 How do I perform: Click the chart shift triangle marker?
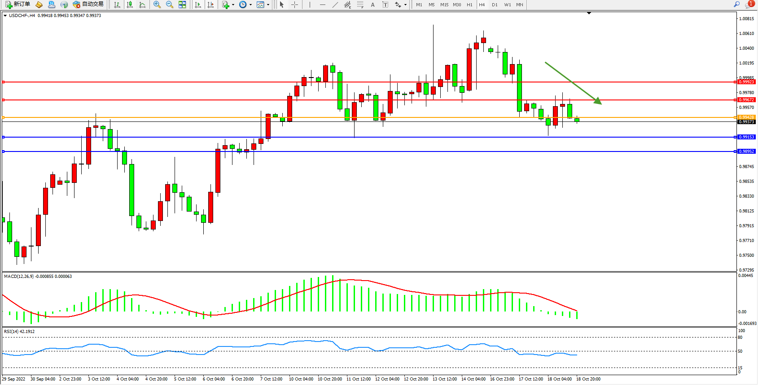coord(589,13)
